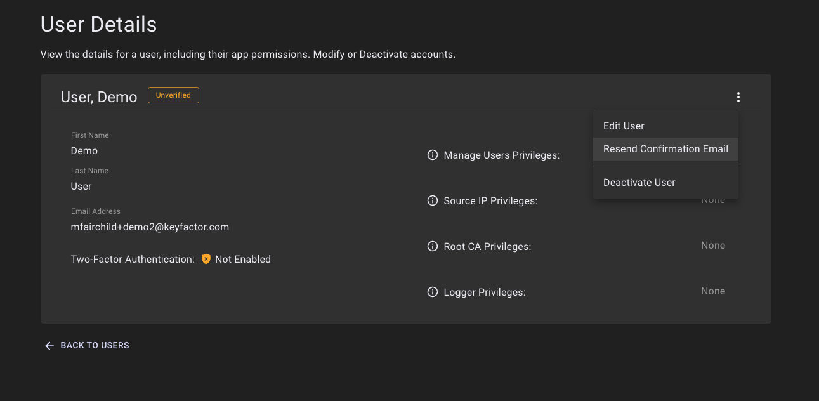Click the Manage Users Privileges info icon
The height and width of the screenshot is (401, 819).
click(x=433, y=155)
